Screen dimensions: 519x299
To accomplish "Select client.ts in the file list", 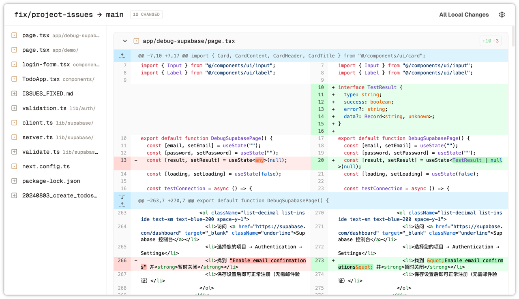I will pos(37,123).
